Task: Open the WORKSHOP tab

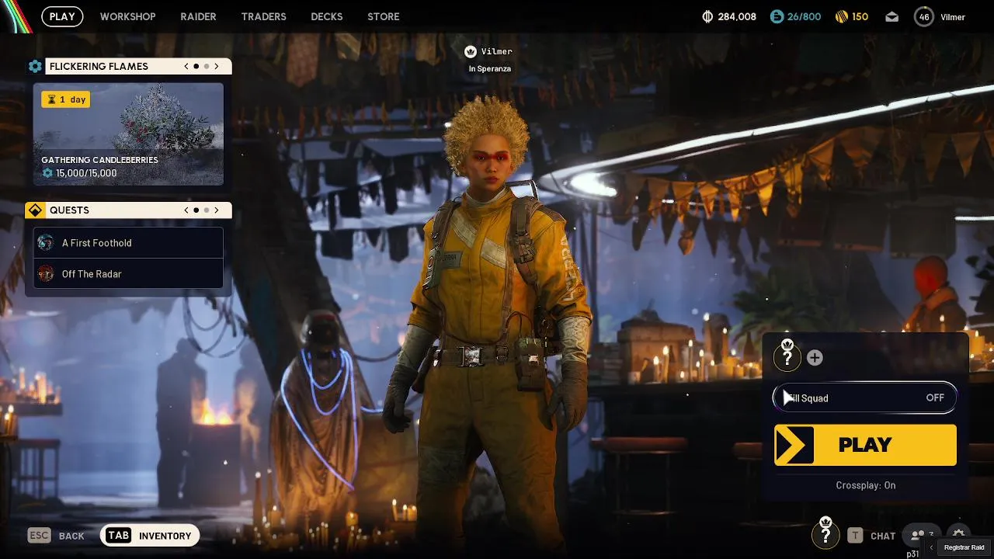Action: pyautogui.click(x=127, y=16)
